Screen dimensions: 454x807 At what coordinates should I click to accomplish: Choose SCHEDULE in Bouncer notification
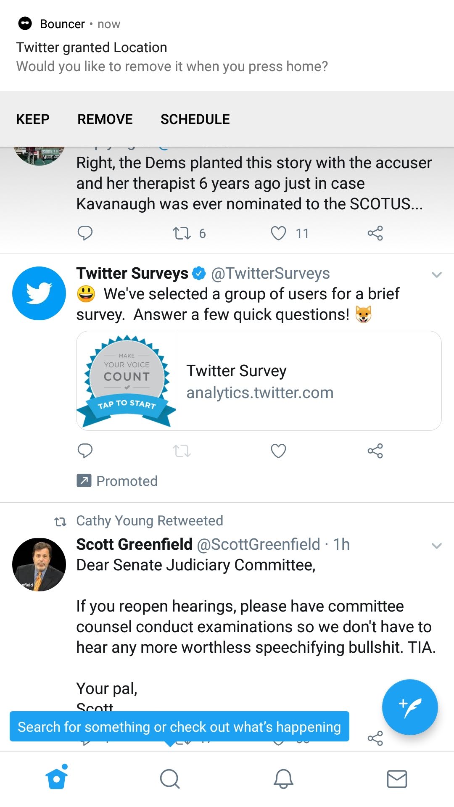(195, 119)
